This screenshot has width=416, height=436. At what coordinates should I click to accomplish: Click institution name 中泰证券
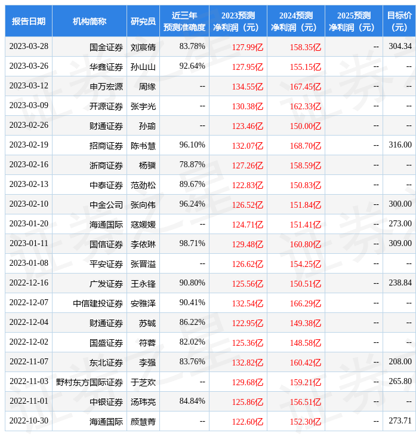(x=106, y=186)
